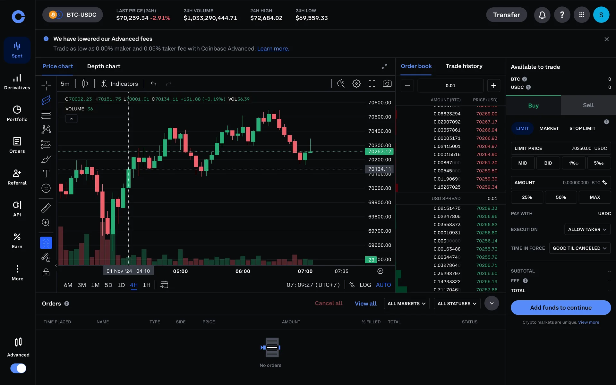This screenshot has width=616, height=385.
Task: Toggle LOG scale on chart
Action: (x=365, y=285)
